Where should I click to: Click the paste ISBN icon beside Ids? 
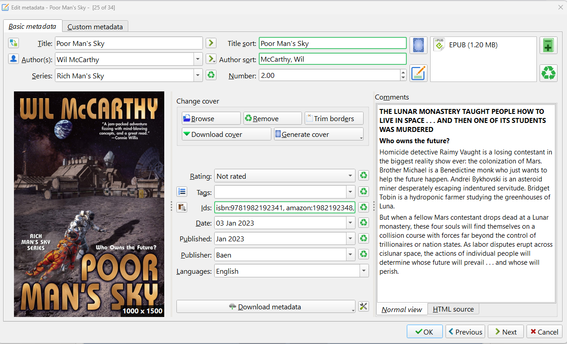point(182,207)
